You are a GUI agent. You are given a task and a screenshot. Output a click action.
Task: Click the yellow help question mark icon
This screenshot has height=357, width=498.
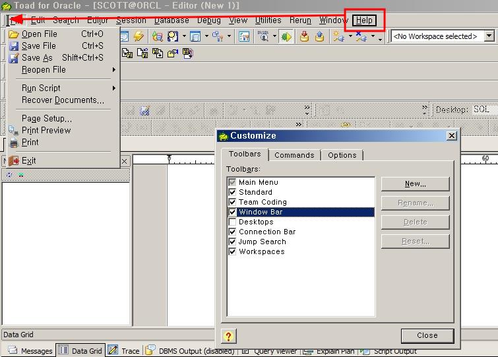[x=228, y=336]
